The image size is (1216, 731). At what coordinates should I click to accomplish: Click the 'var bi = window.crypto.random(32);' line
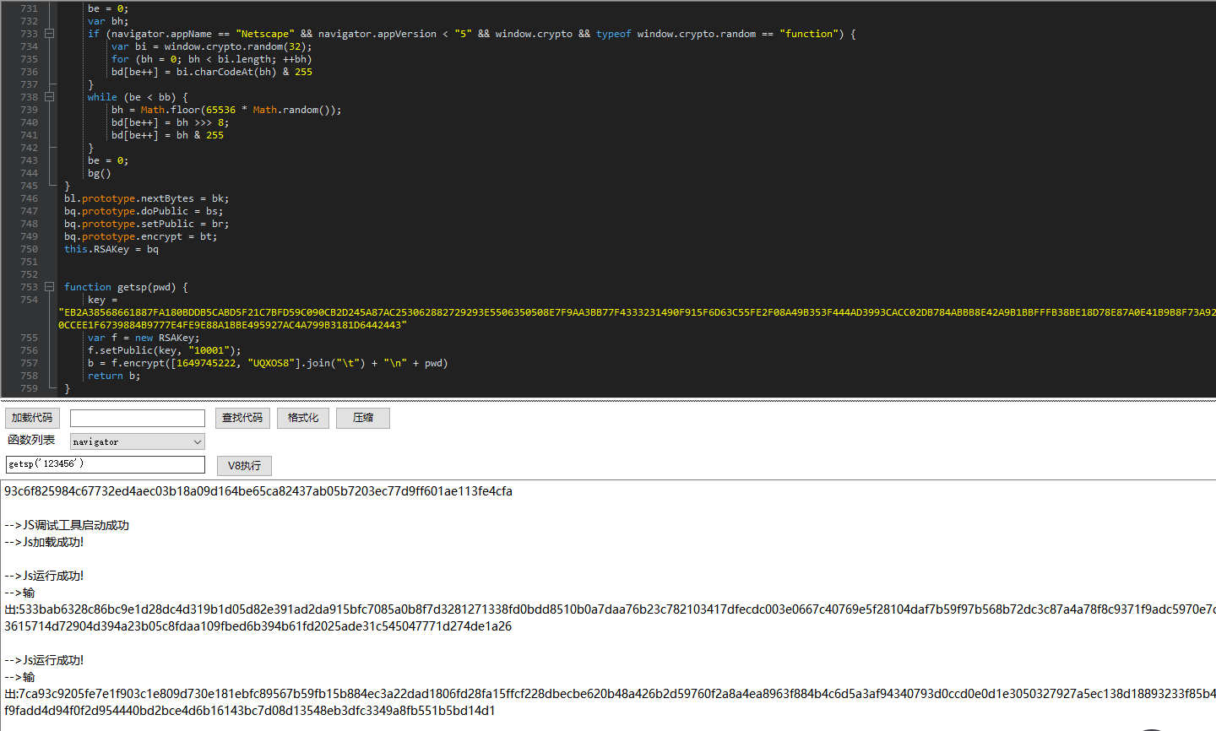pos(212,46)
